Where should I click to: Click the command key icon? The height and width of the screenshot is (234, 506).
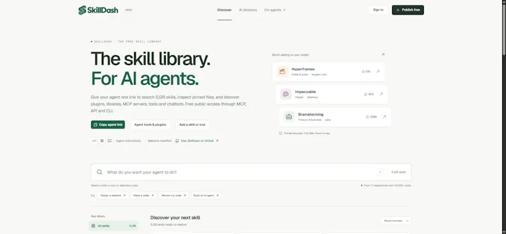point(102,141)
